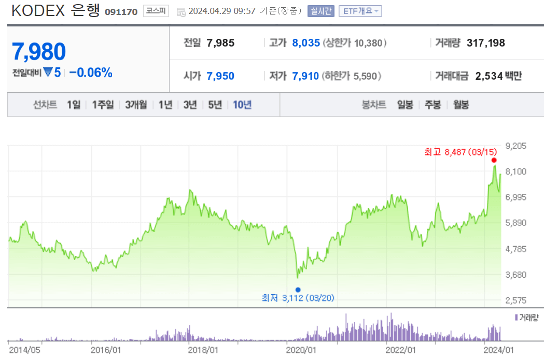Image resolution: width=544 pixels, height=358 pixels.
Task: Click the -0.06% change percentage
Action: pyautogui.click(x=91, y=73)
